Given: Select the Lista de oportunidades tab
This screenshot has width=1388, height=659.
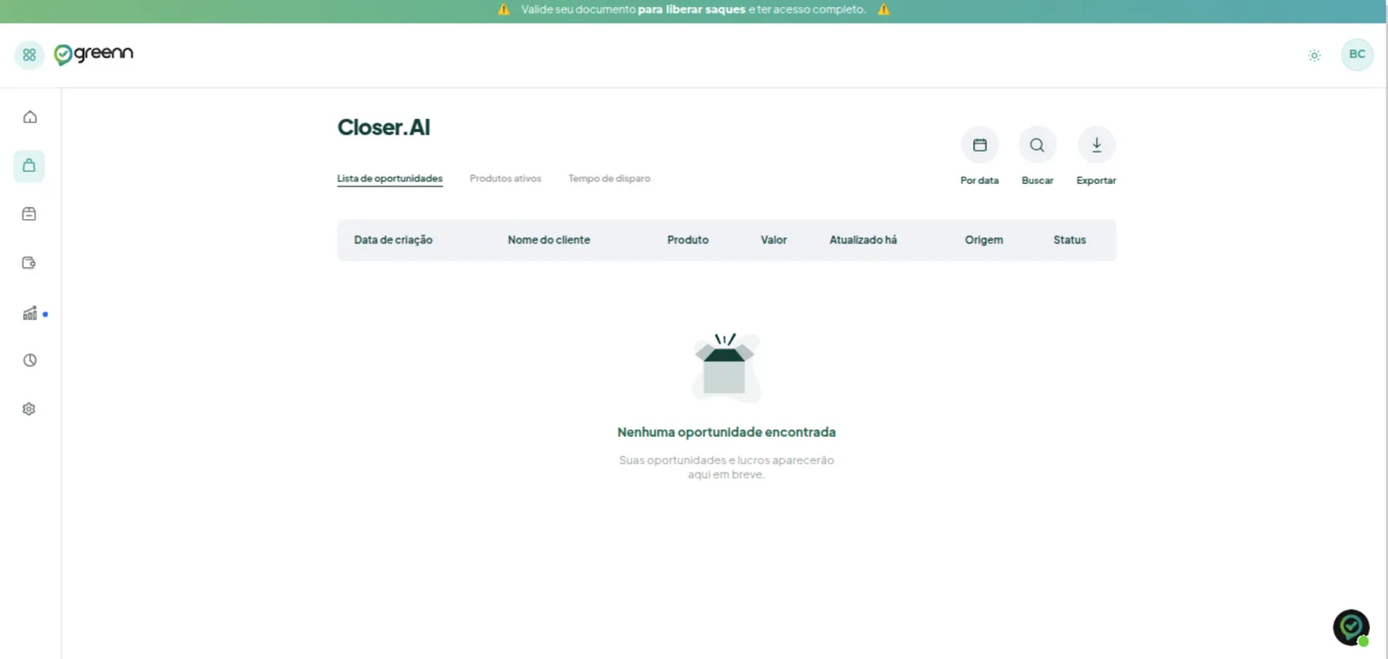Looking at the screenshot, I should [x=390, y=179].
